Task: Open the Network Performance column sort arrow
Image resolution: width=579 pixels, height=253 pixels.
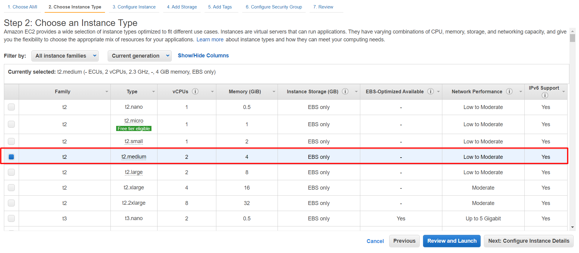Action: click(x=521, y=92)
